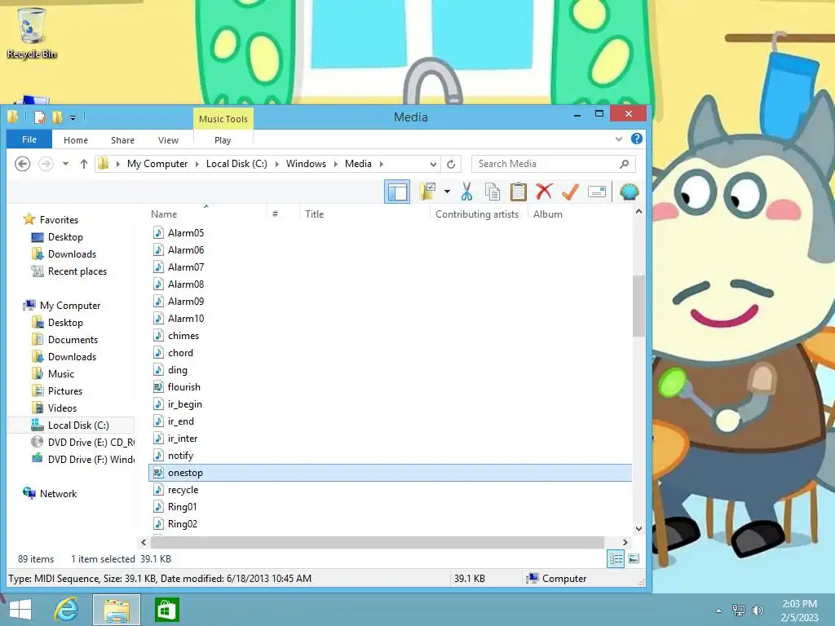Sort by the Album column header

[x=547, y=214]
